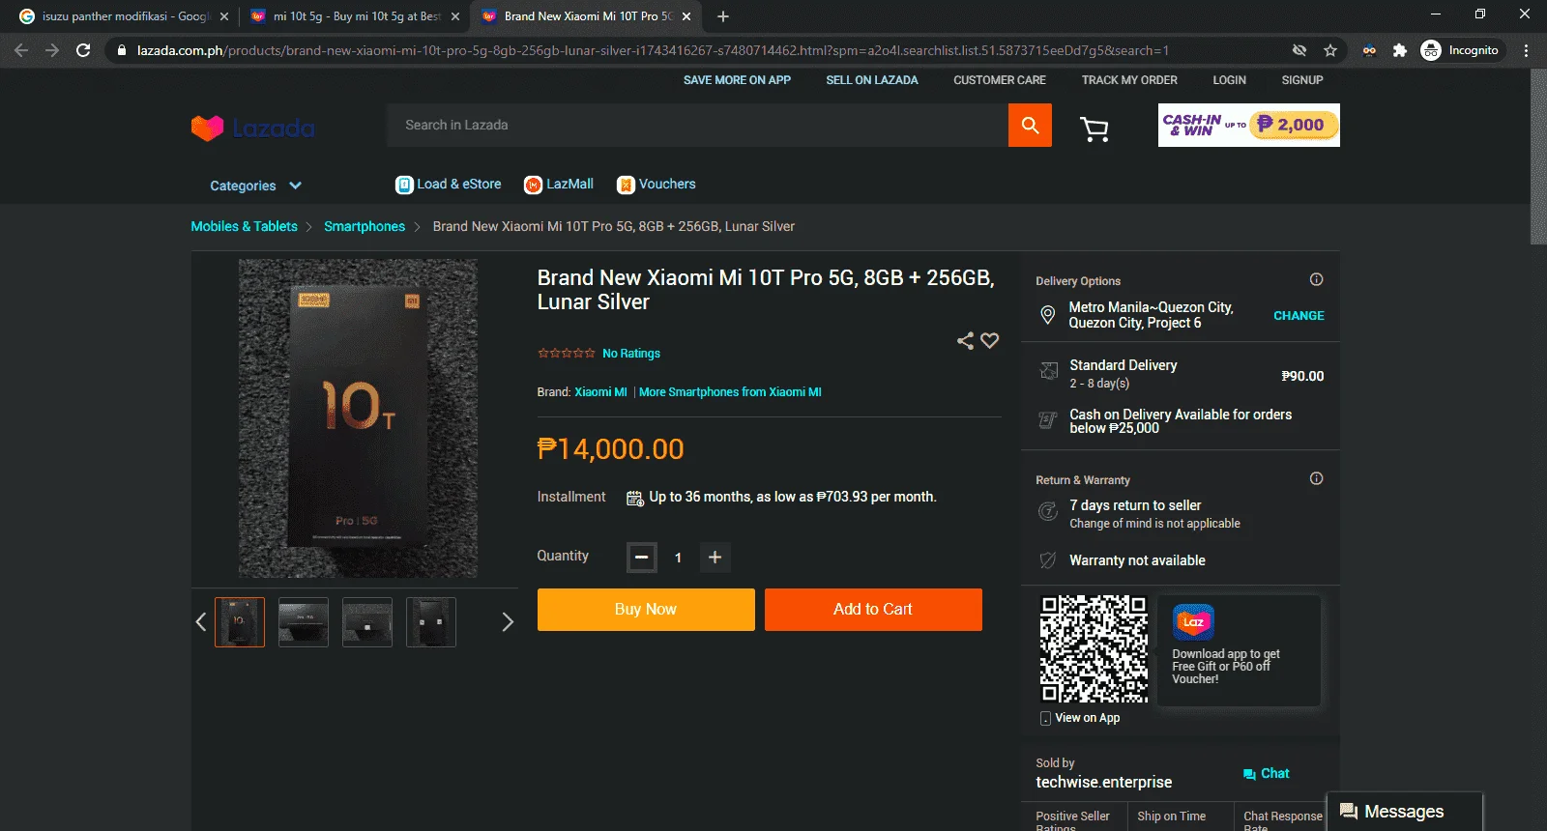Click the SIGNUP link
Screen dimensions: 1547x831
pos(1302,80)
